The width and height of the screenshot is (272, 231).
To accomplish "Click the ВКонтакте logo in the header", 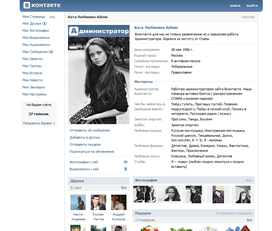I will point(42,5).
